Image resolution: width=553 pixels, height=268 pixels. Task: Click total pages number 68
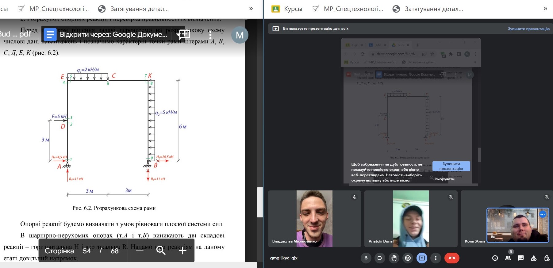pos(115,251)
